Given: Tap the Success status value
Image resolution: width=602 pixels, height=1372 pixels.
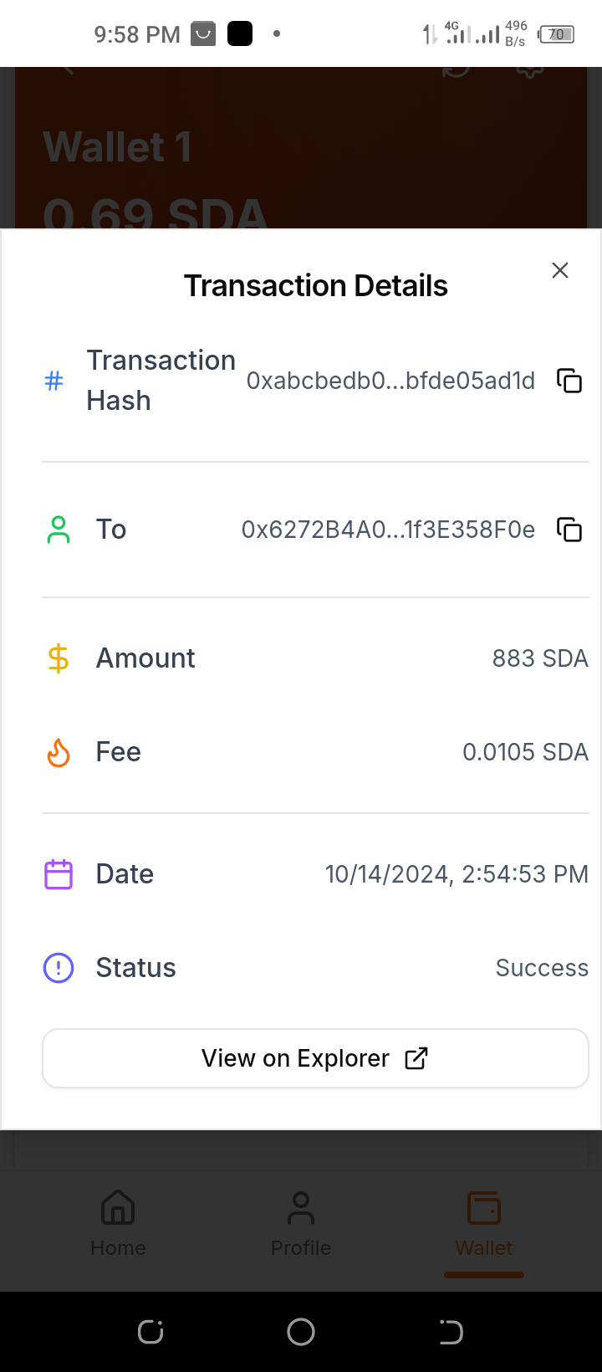Looking at the screenshot, I should [x=542, y=968].
